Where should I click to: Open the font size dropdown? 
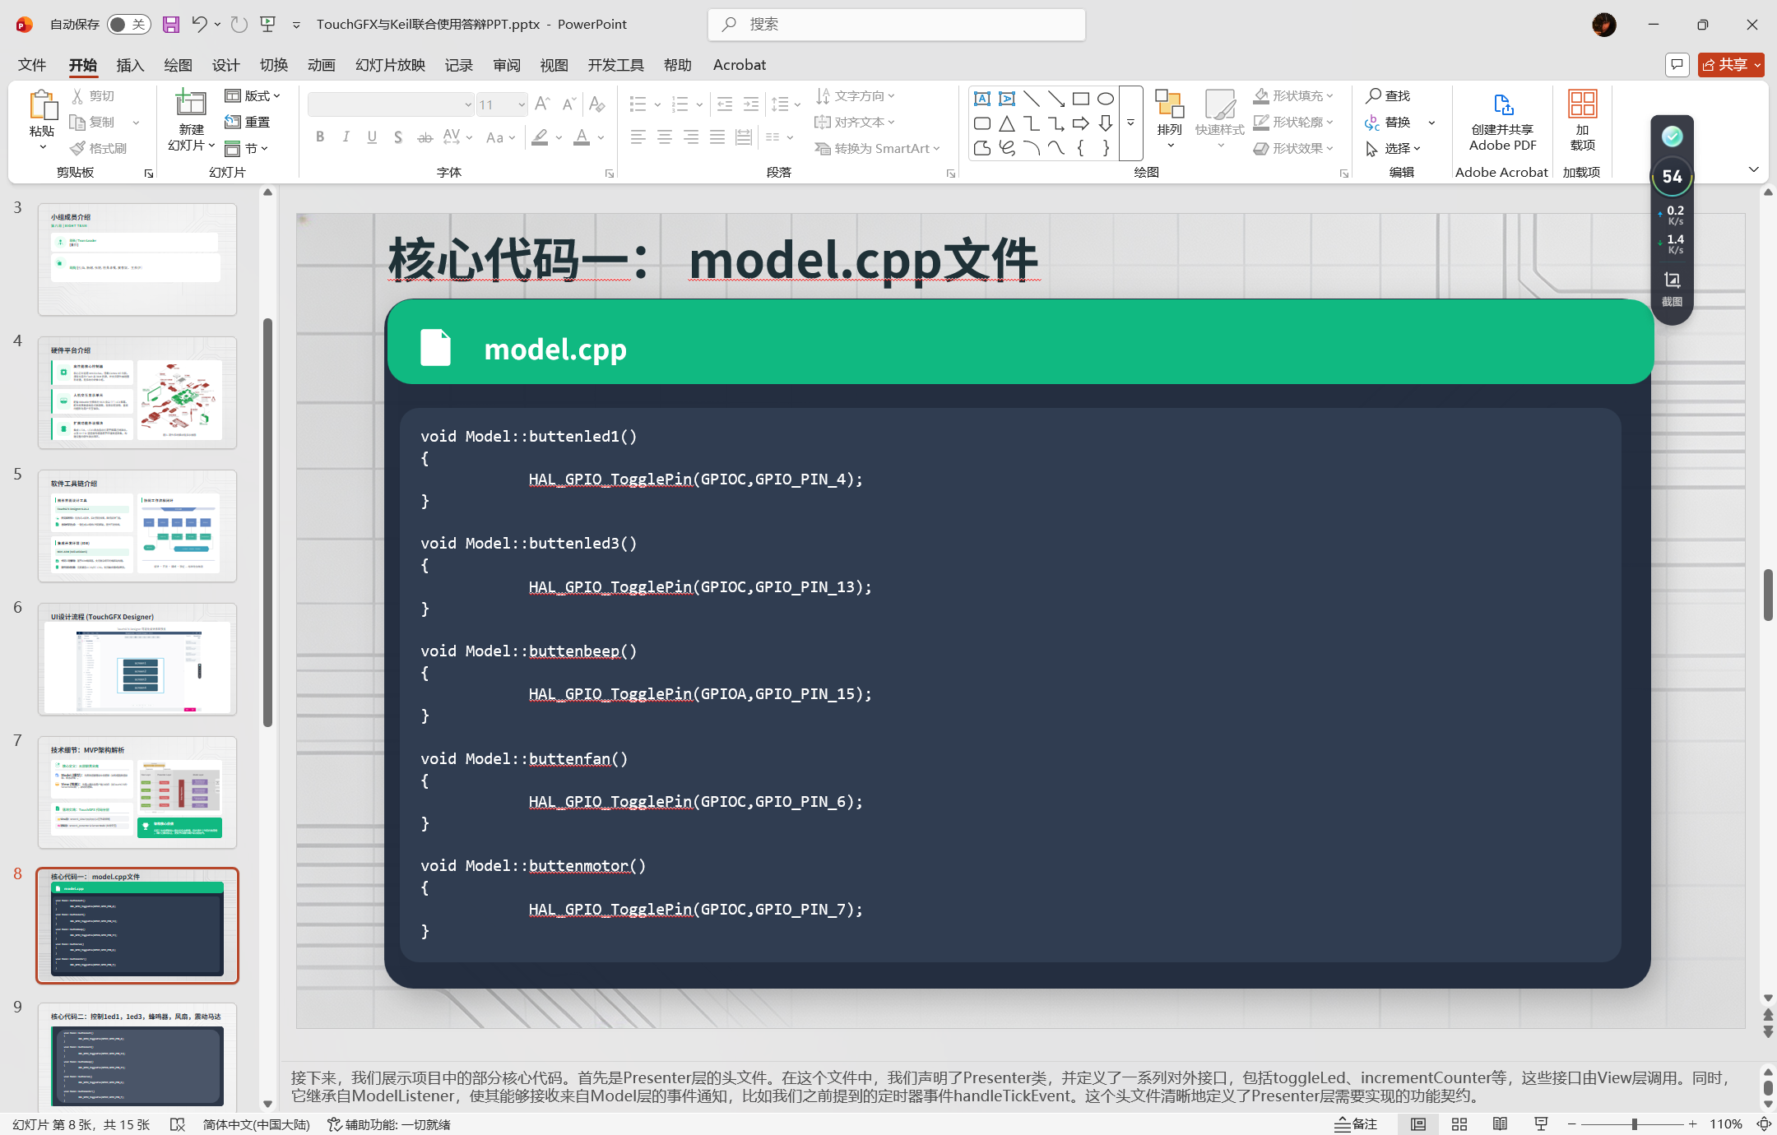point(522,104)
